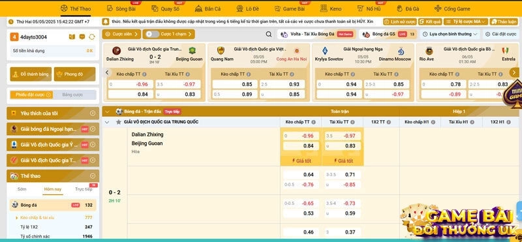The image size is (522, 242).
Task: Click the notification bell icon
Action: (106, 22)
